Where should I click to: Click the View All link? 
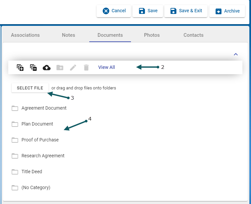106,67
